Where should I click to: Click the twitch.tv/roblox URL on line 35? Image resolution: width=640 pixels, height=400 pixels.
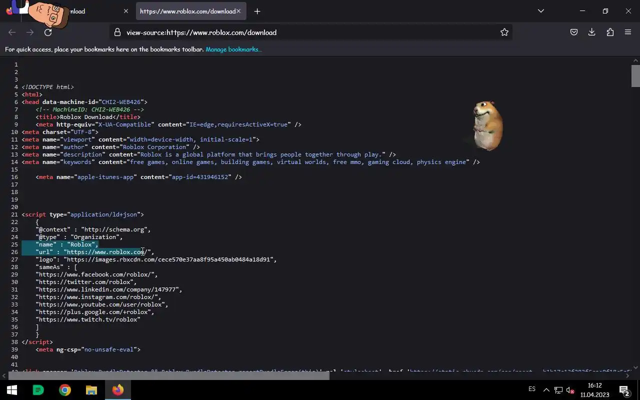click(88, 319)
